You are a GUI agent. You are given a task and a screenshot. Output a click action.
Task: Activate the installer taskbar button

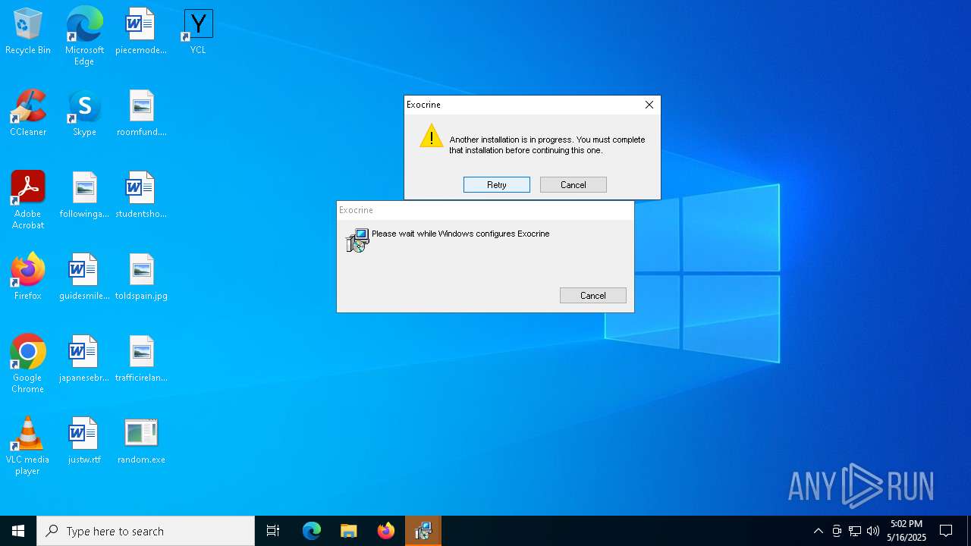point(423,531)
